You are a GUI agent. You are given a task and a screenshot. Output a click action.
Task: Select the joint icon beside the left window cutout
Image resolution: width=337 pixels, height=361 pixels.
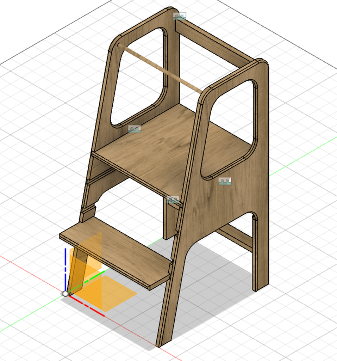(135, 129)
